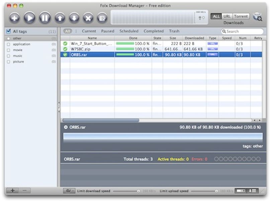Click the Search input field
Image resolution: width=271 pixels, height=202 pixels.
tap(243, 31)
